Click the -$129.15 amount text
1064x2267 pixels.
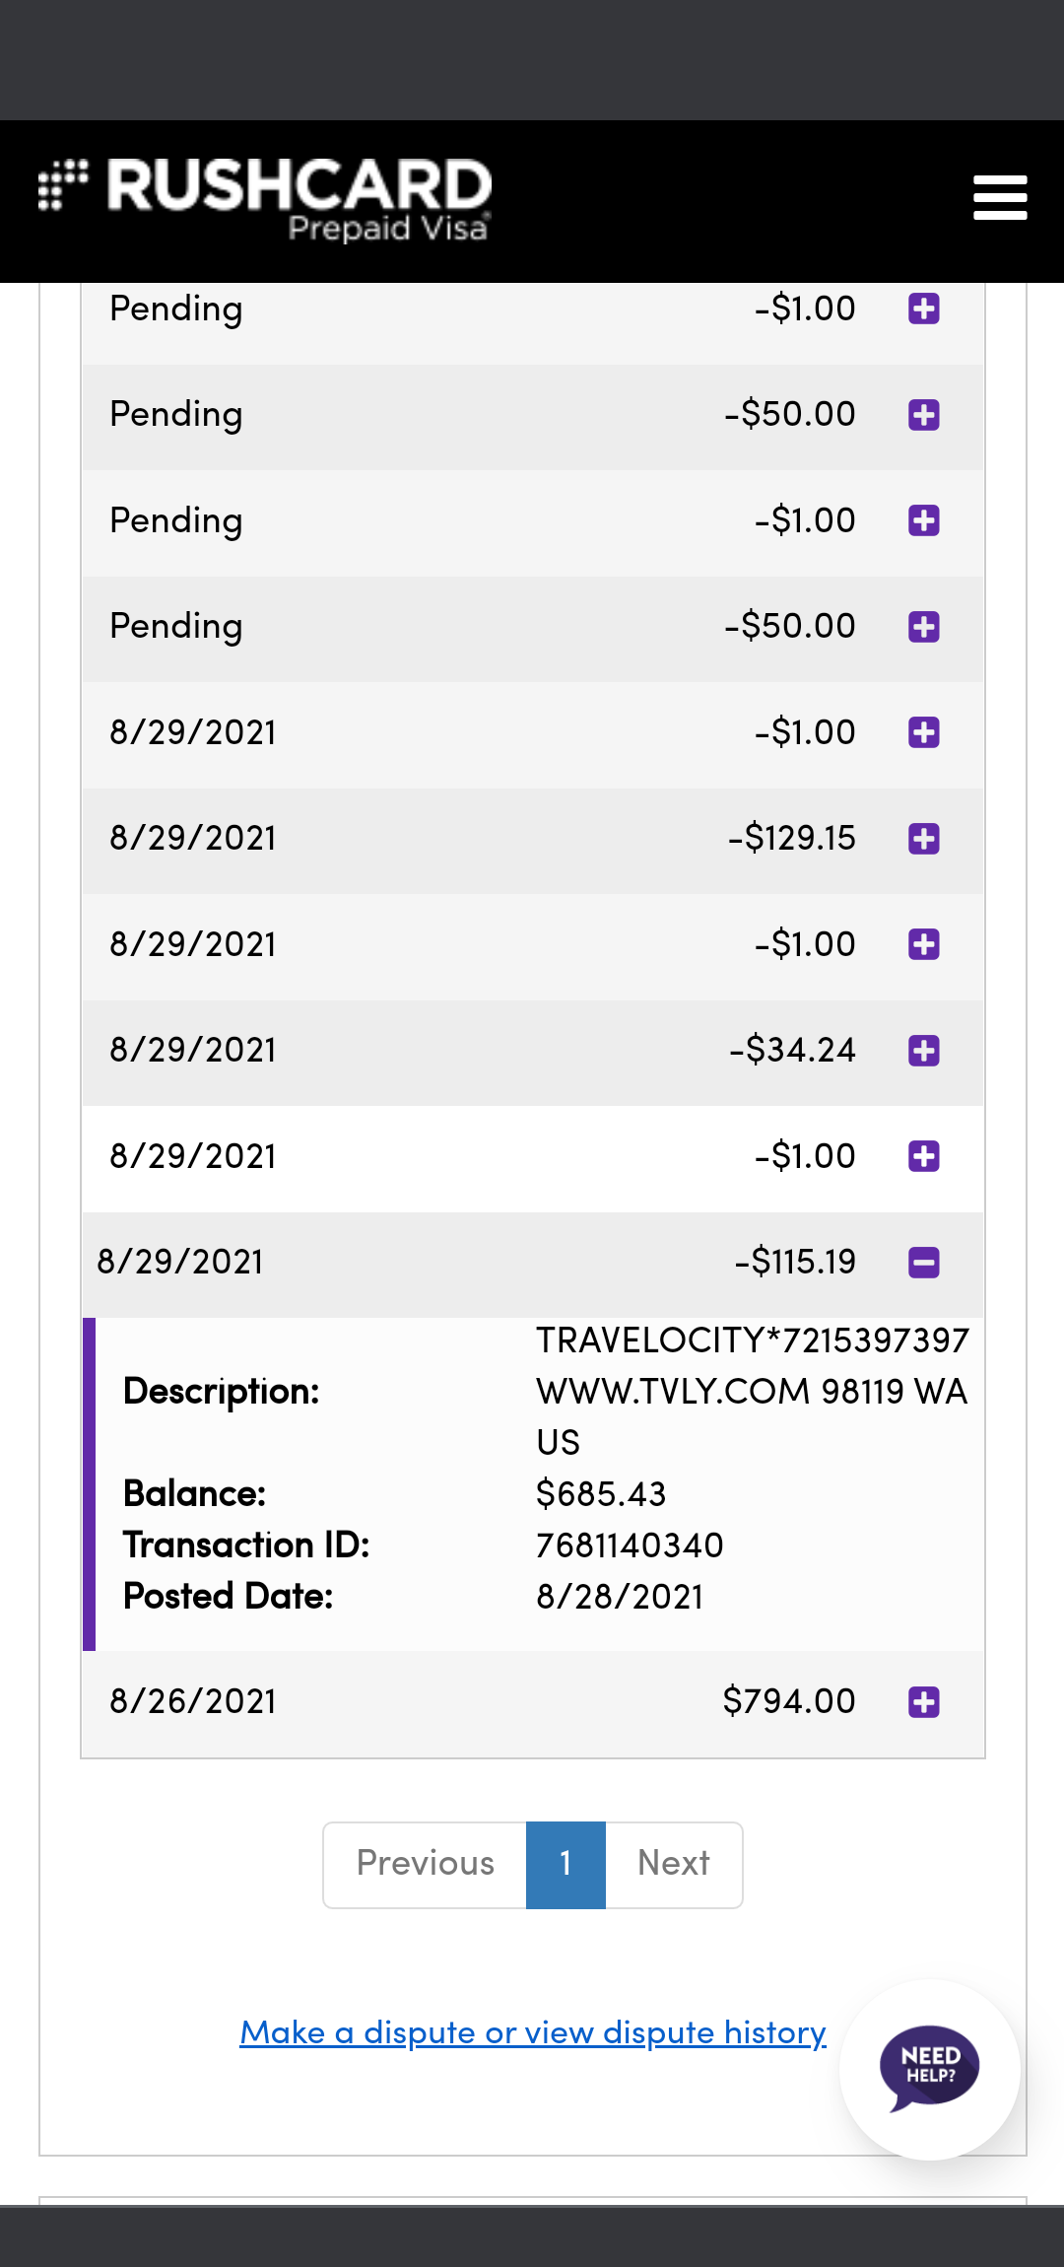click(x=792, y=839)
